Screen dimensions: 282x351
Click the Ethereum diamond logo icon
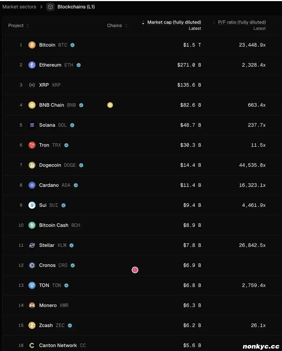32,65
